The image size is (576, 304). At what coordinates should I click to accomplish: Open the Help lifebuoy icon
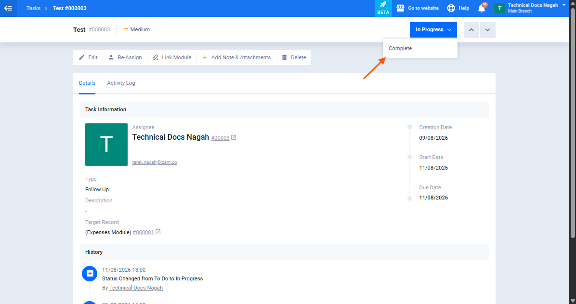[x=451, y=8]
